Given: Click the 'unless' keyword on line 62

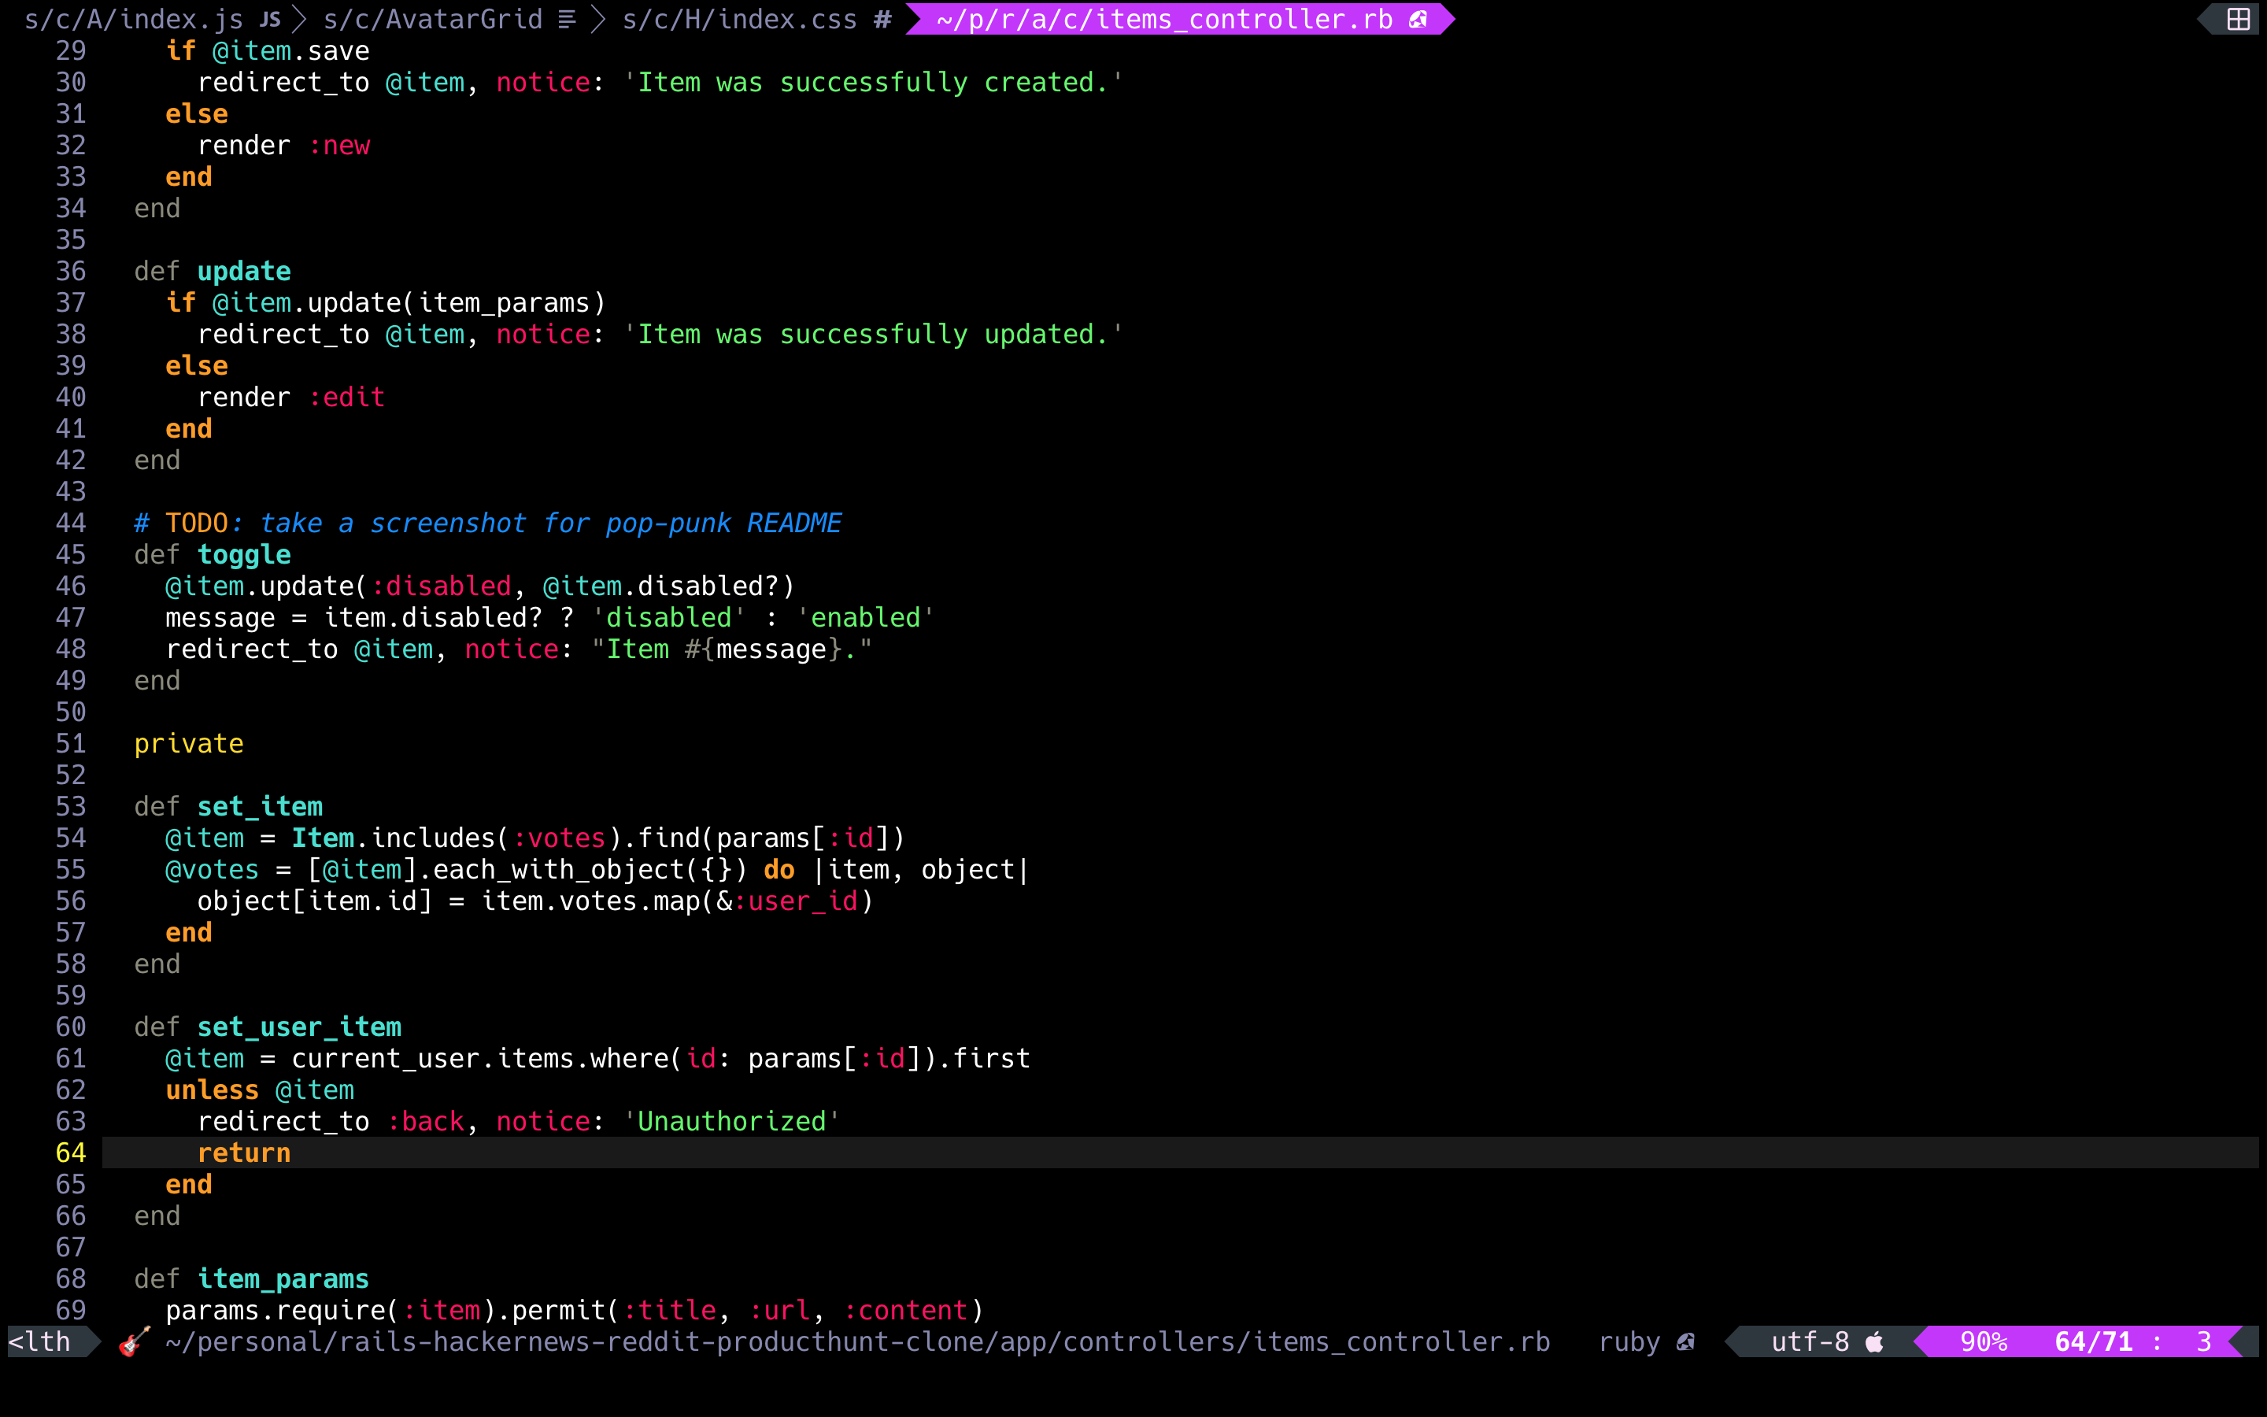Looking at the screenshot, I should pyautogui.click(x=212, y=1090).
